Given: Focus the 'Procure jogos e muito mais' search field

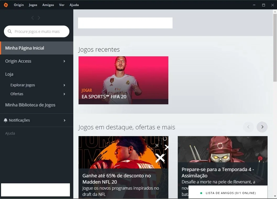Looking at the screenshot, I should (x=37, y=31).
